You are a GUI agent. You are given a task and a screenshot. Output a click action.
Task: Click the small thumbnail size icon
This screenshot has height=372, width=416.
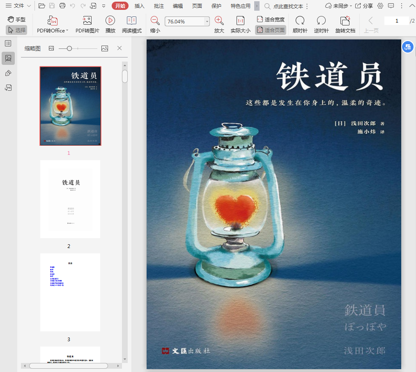click(x=51, y=48)
